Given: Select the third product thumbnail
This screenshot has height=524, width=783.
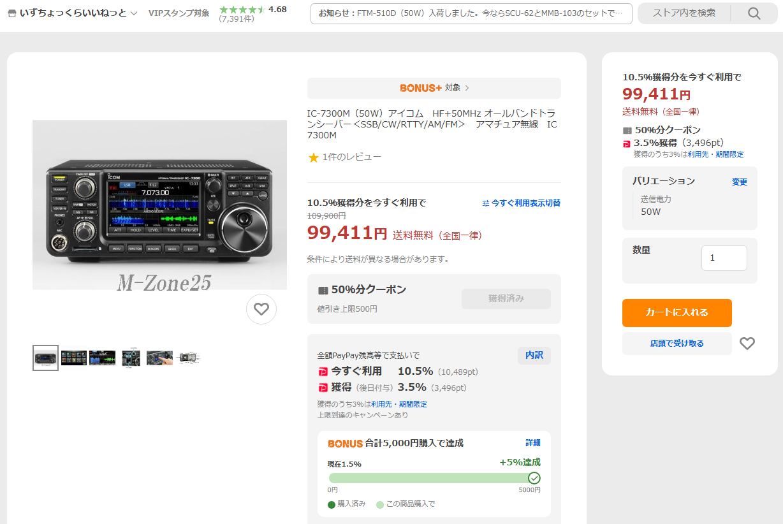Looking at the screenshot, I should pyautogui.click(x=103, y=358).
